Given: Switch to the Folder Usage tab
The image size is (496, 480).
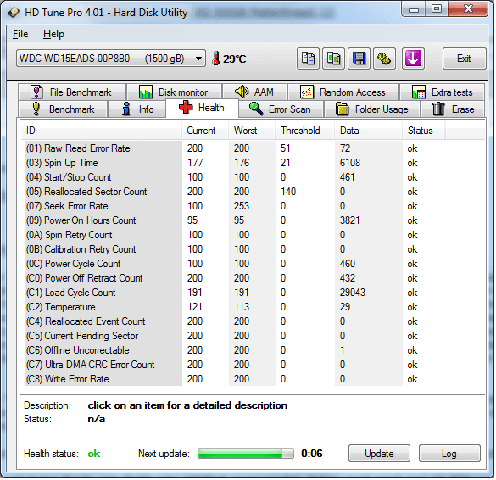Looking at the screenshot, I should pyautogui.click(x=372, y=109).
